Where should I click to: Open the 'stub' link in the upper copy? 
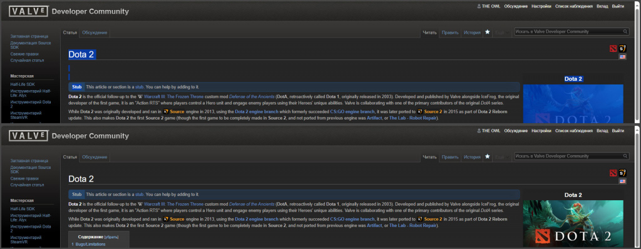point(140,87)
